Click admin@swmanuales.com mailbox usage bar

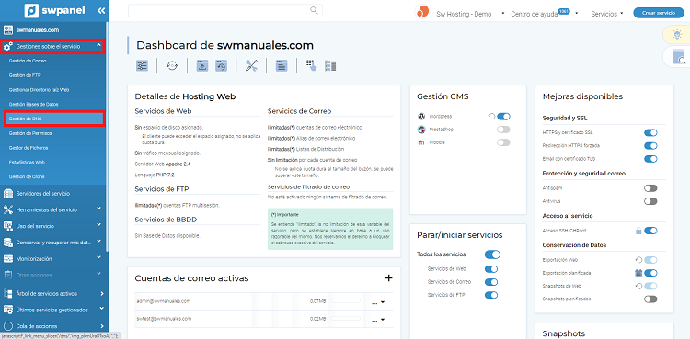345,301
